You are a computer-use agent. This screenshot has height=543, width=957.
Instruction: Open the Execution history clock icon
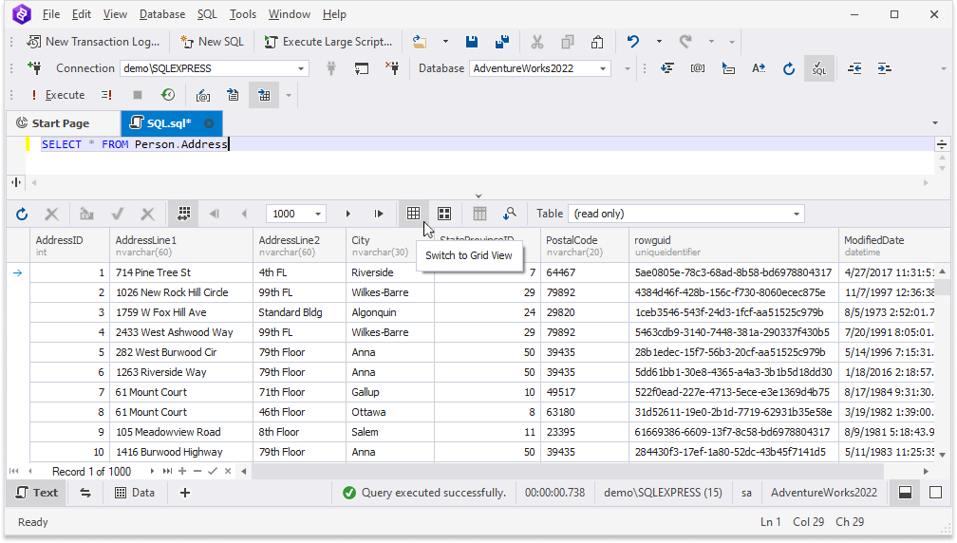click(168, 95)
